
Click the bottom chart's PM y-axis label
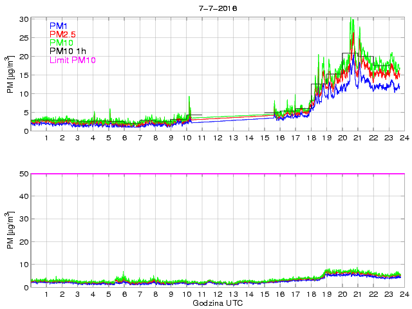coord(10,230)
